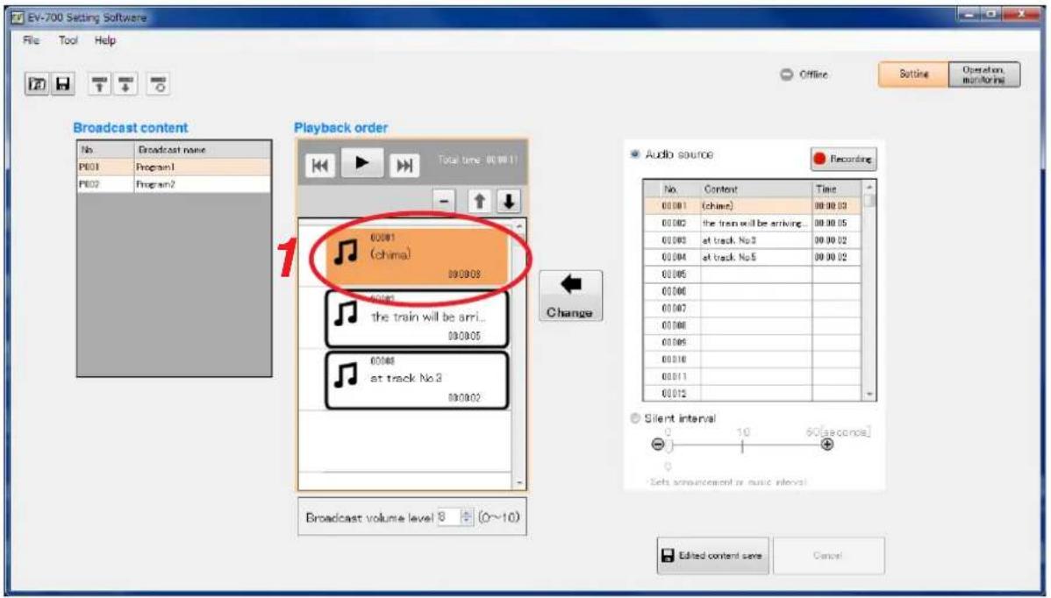Move selected item down with arrow
1051x598 pixels.
click(509, 201)
